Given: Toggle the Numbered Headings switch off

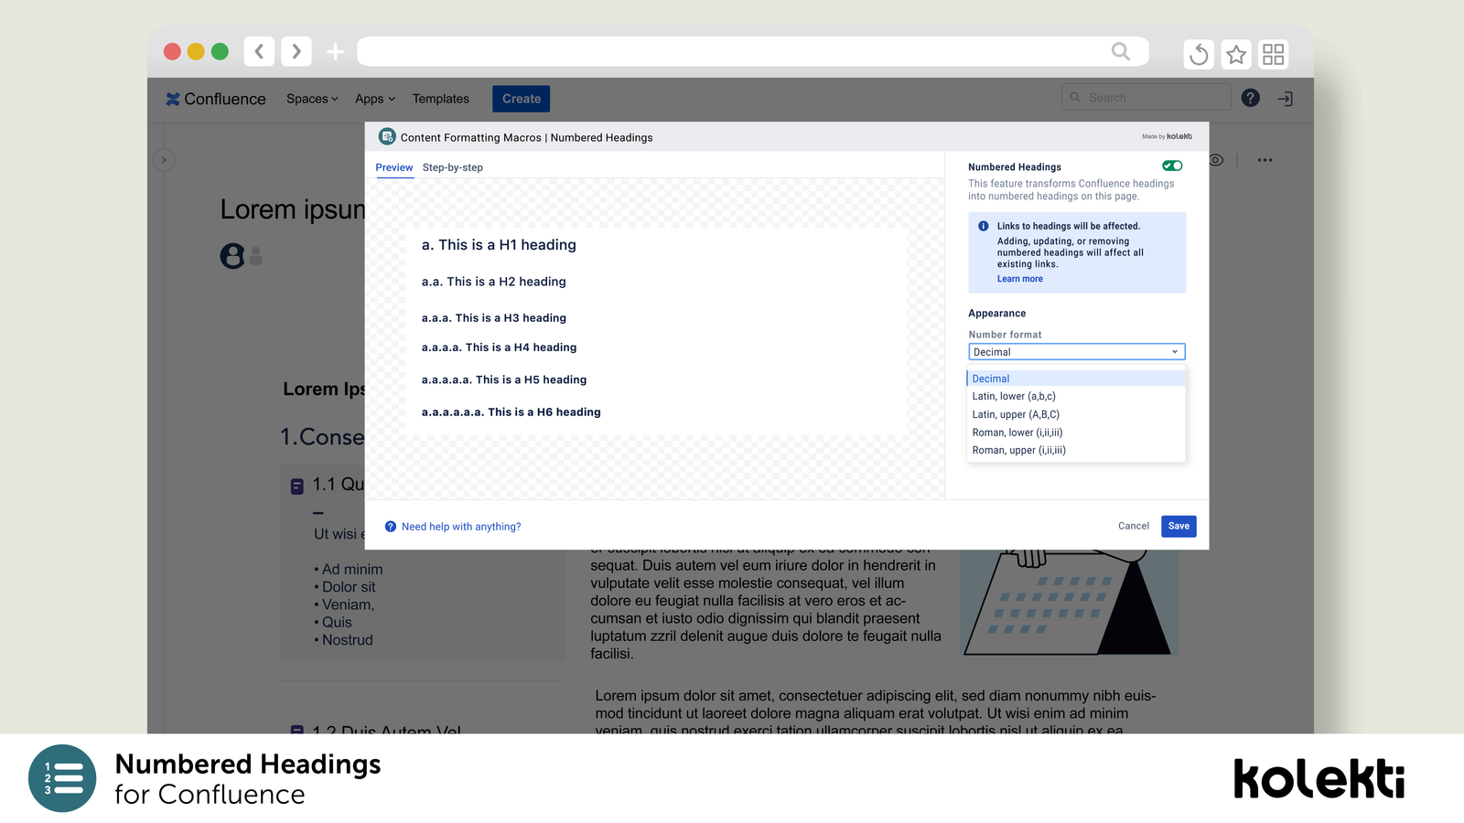Looking at the screenshot, I should point(1172,166).
